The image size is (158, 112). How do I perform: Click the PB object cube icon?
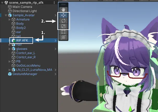pyautogui.click(x=14, y=61)
